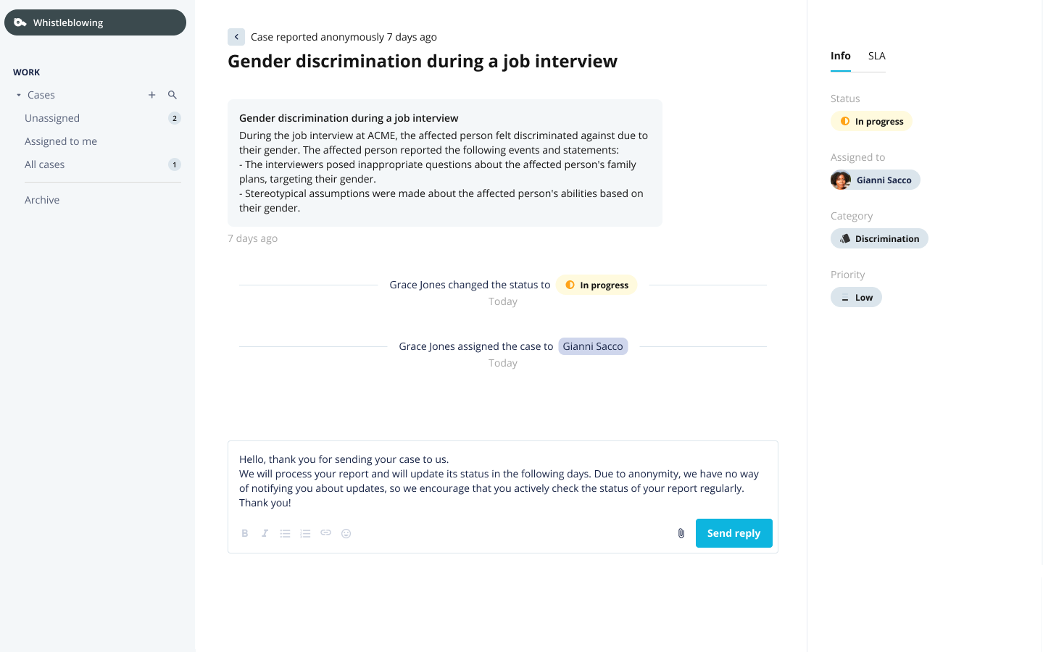Click the reply message text field
Image resolution: width=1043 pixels, height=652 pixels.
point(502,481)
